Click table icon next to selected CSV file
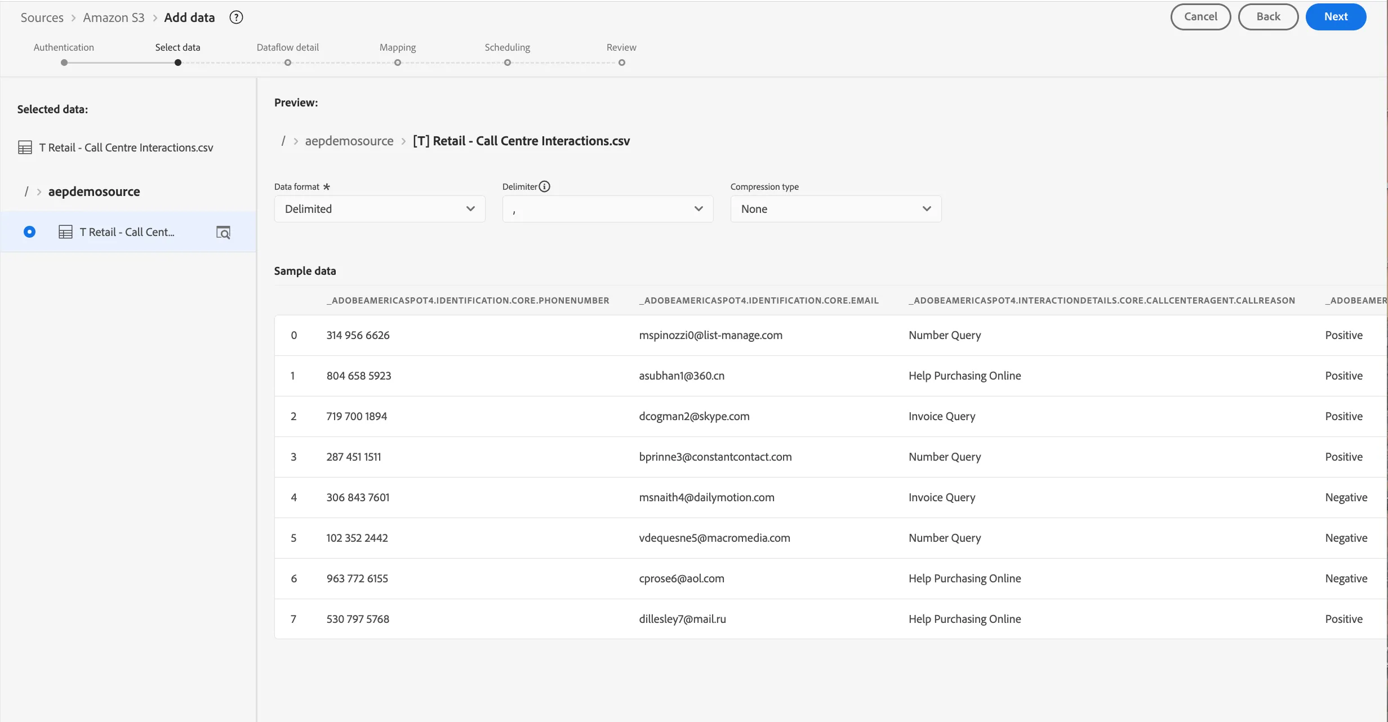1388x722 pixels. click(25, 148)
